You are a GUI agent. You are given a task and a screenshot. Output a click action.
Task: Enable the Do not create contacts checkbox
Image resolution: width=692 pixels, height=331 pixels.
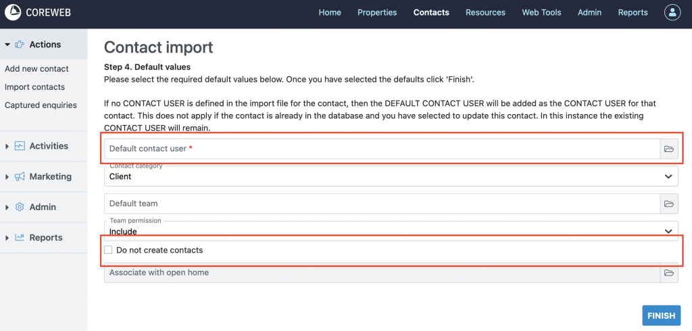(108, 250)
